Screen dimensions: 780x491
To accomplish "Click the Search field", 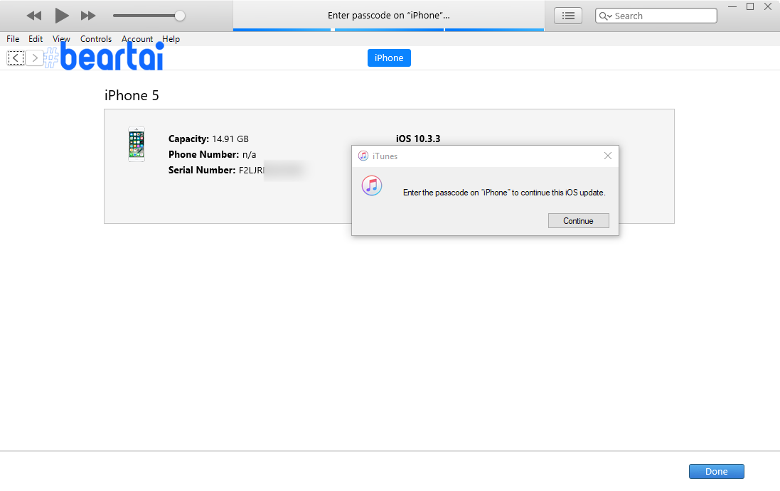I will point(656,16).
